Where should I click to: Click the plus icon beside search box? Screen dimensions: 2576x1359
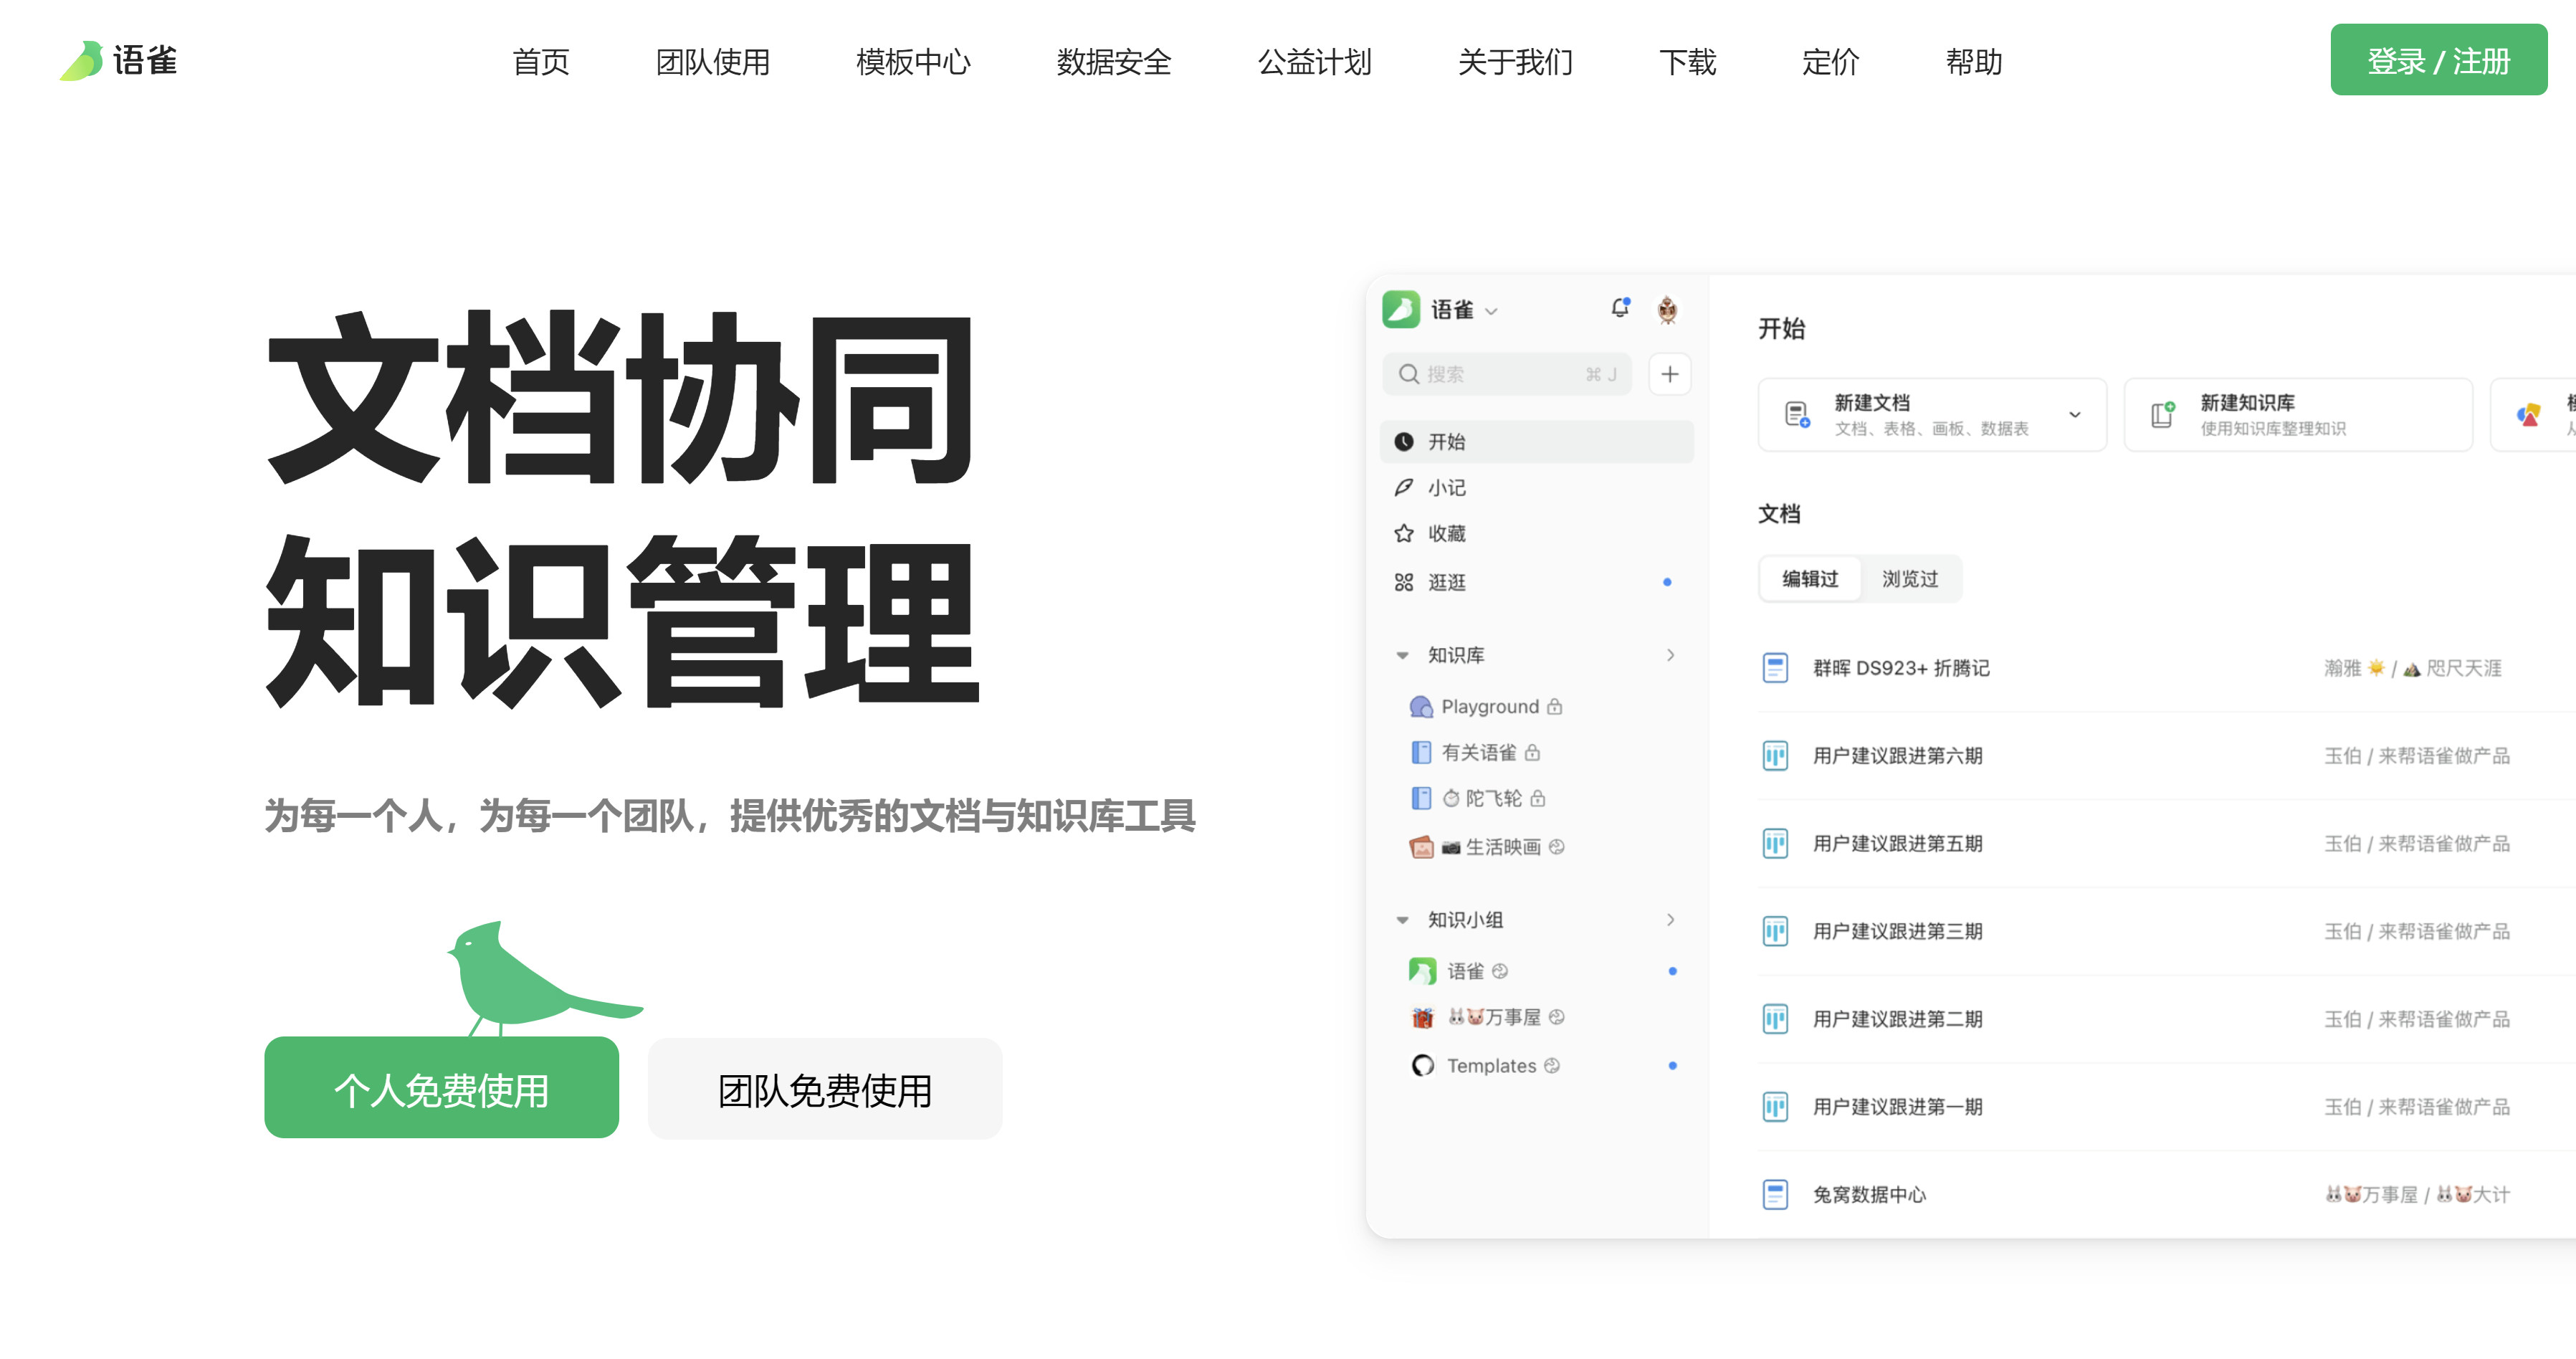(x=1669, y=374)
